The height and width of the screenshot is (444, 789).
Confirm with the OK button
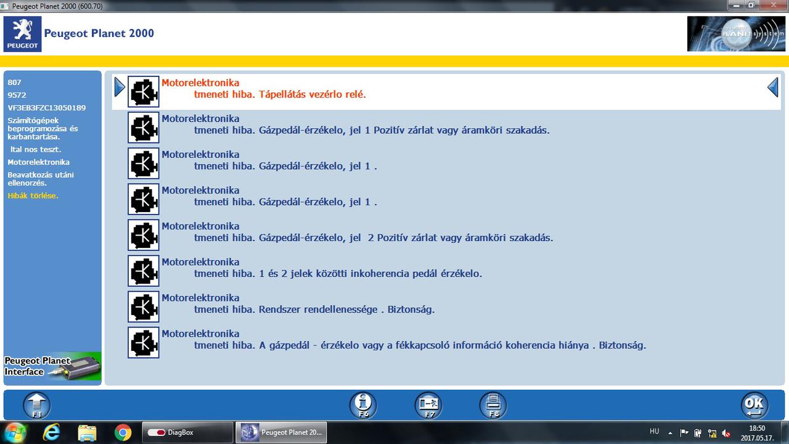tap(754, 405)
